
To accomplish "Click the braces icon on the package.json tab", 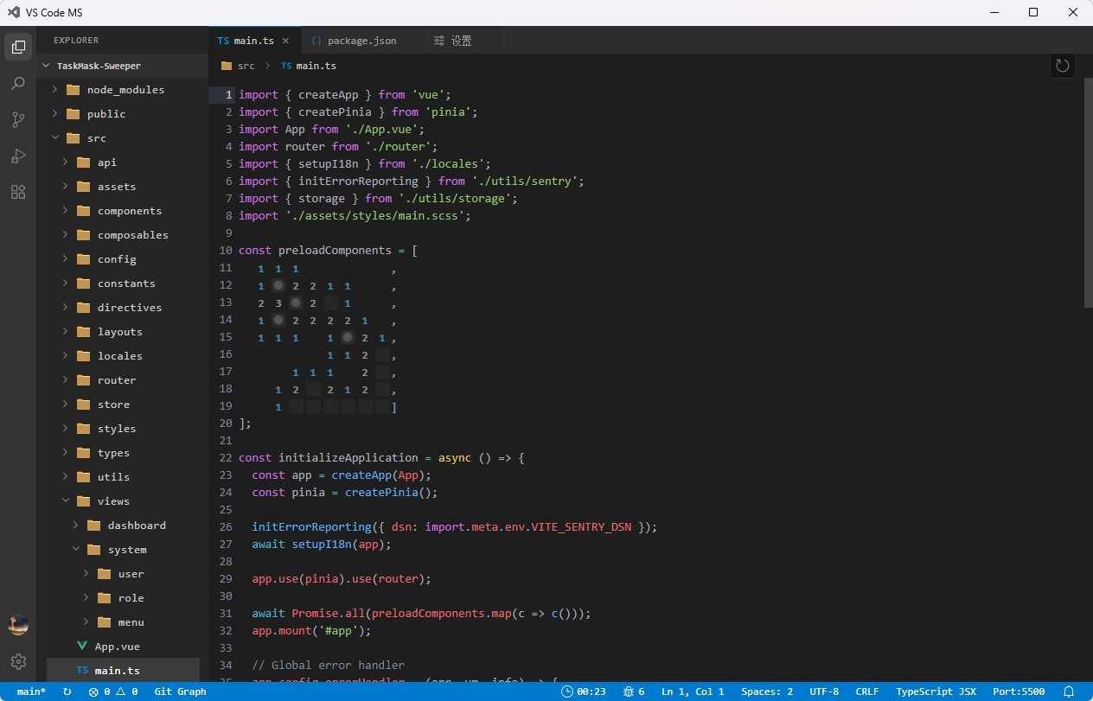I will pyautogui.click(x=316, y=41).
